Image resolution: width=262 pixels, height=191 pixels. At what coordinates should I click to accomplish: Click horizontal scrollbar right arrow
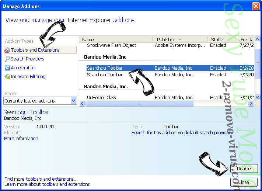coord(251,103)
